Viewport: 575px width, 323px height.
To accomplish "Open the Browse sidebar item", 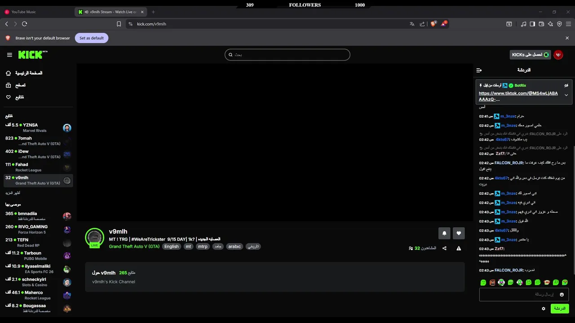I will coord(16,85).
